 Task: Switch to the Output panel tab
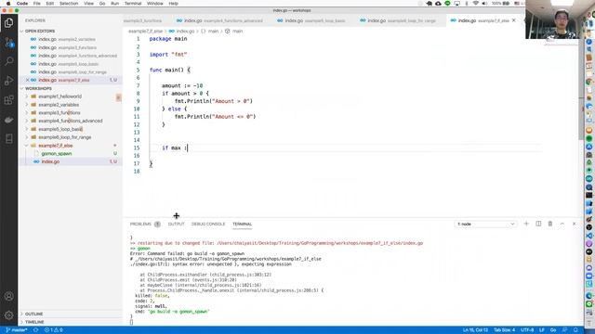176,225
